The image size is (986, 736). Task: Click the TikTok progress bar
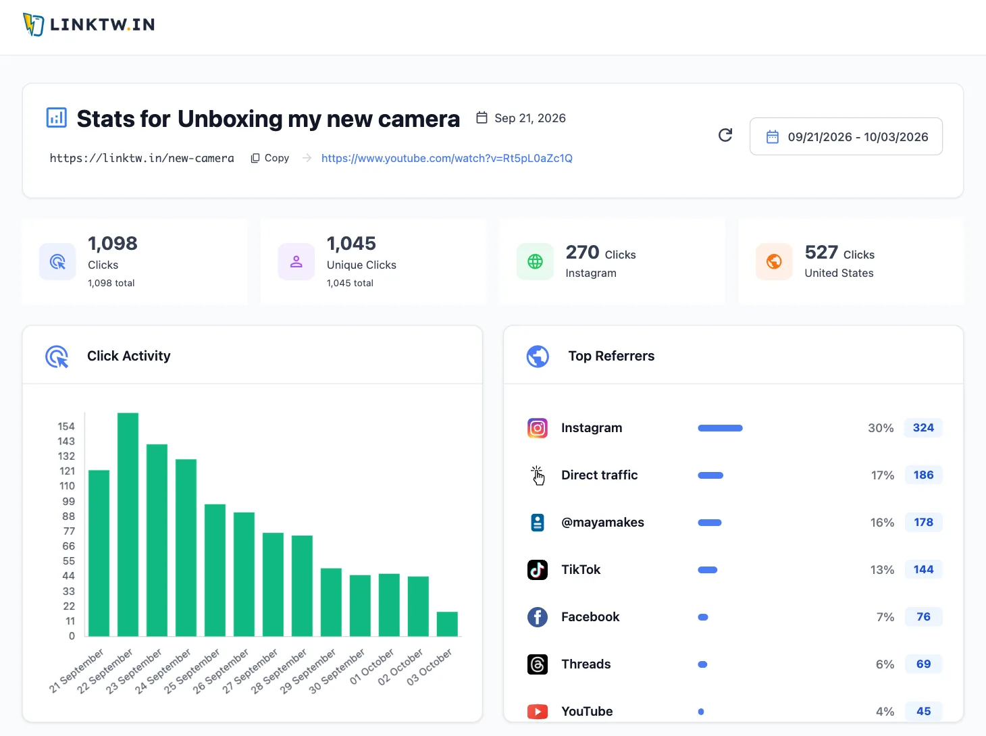click(708, 570)
